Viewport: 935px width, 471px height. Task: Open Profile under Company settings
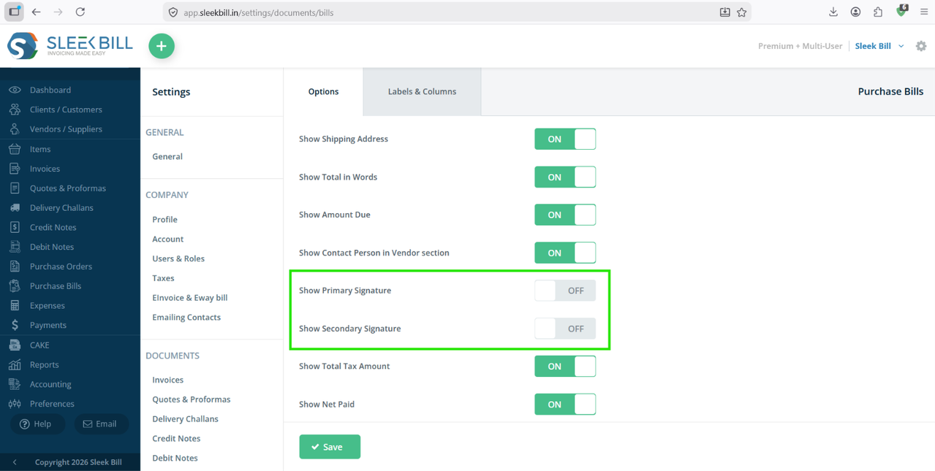click(x=164, y=219)
